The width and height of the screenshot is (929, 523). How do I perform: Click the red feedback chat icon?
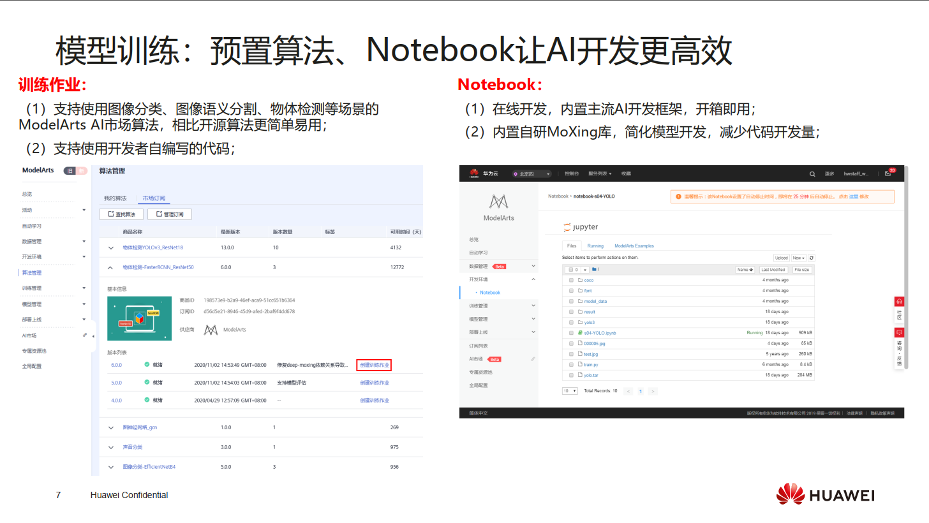click(x=899, y=333)
